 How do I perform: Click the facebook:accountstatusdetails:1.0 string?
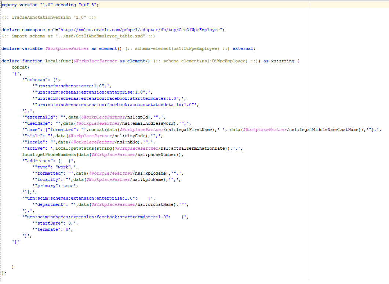click(116, 105)
